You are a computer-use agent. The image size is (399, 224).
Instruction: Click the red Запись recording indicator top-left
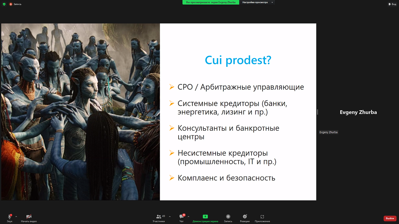pyautogui.click(x=11, y=4)
